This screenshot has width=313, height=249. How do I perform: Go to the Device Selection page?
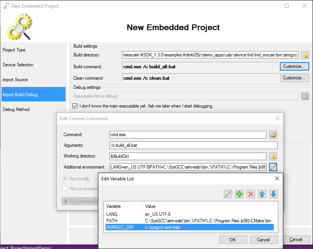(18, 65)
